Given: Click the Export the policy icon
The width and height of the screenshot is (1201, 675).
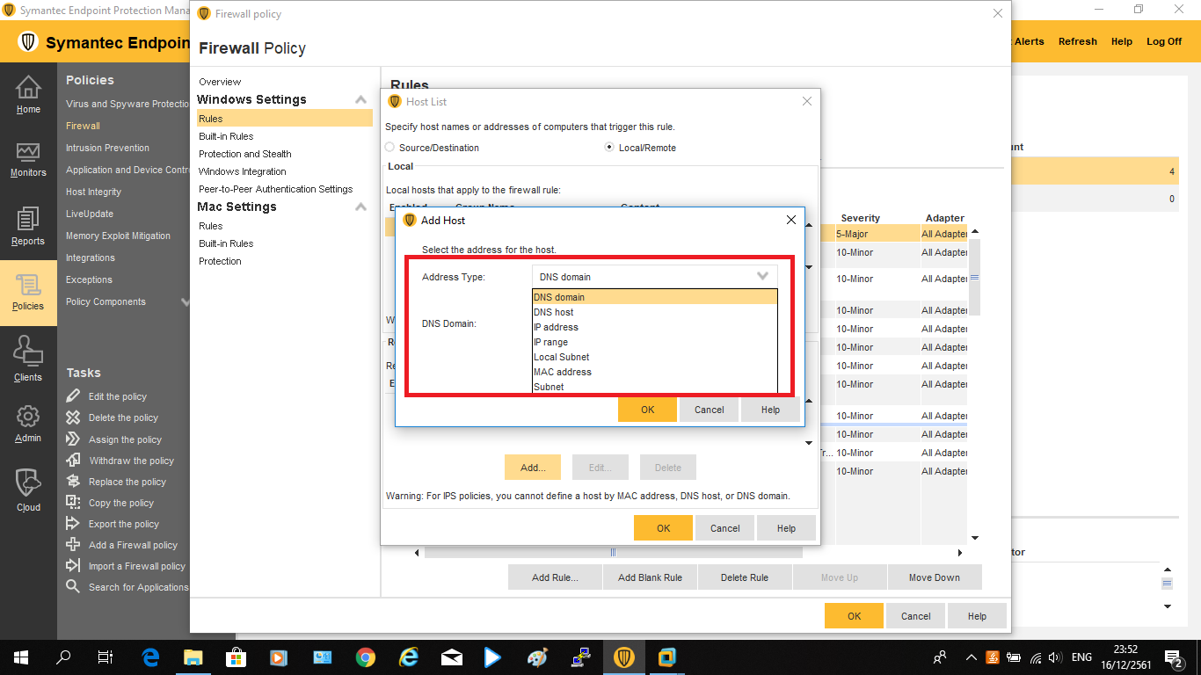Looking at the screenshot, I should (74, 524).
